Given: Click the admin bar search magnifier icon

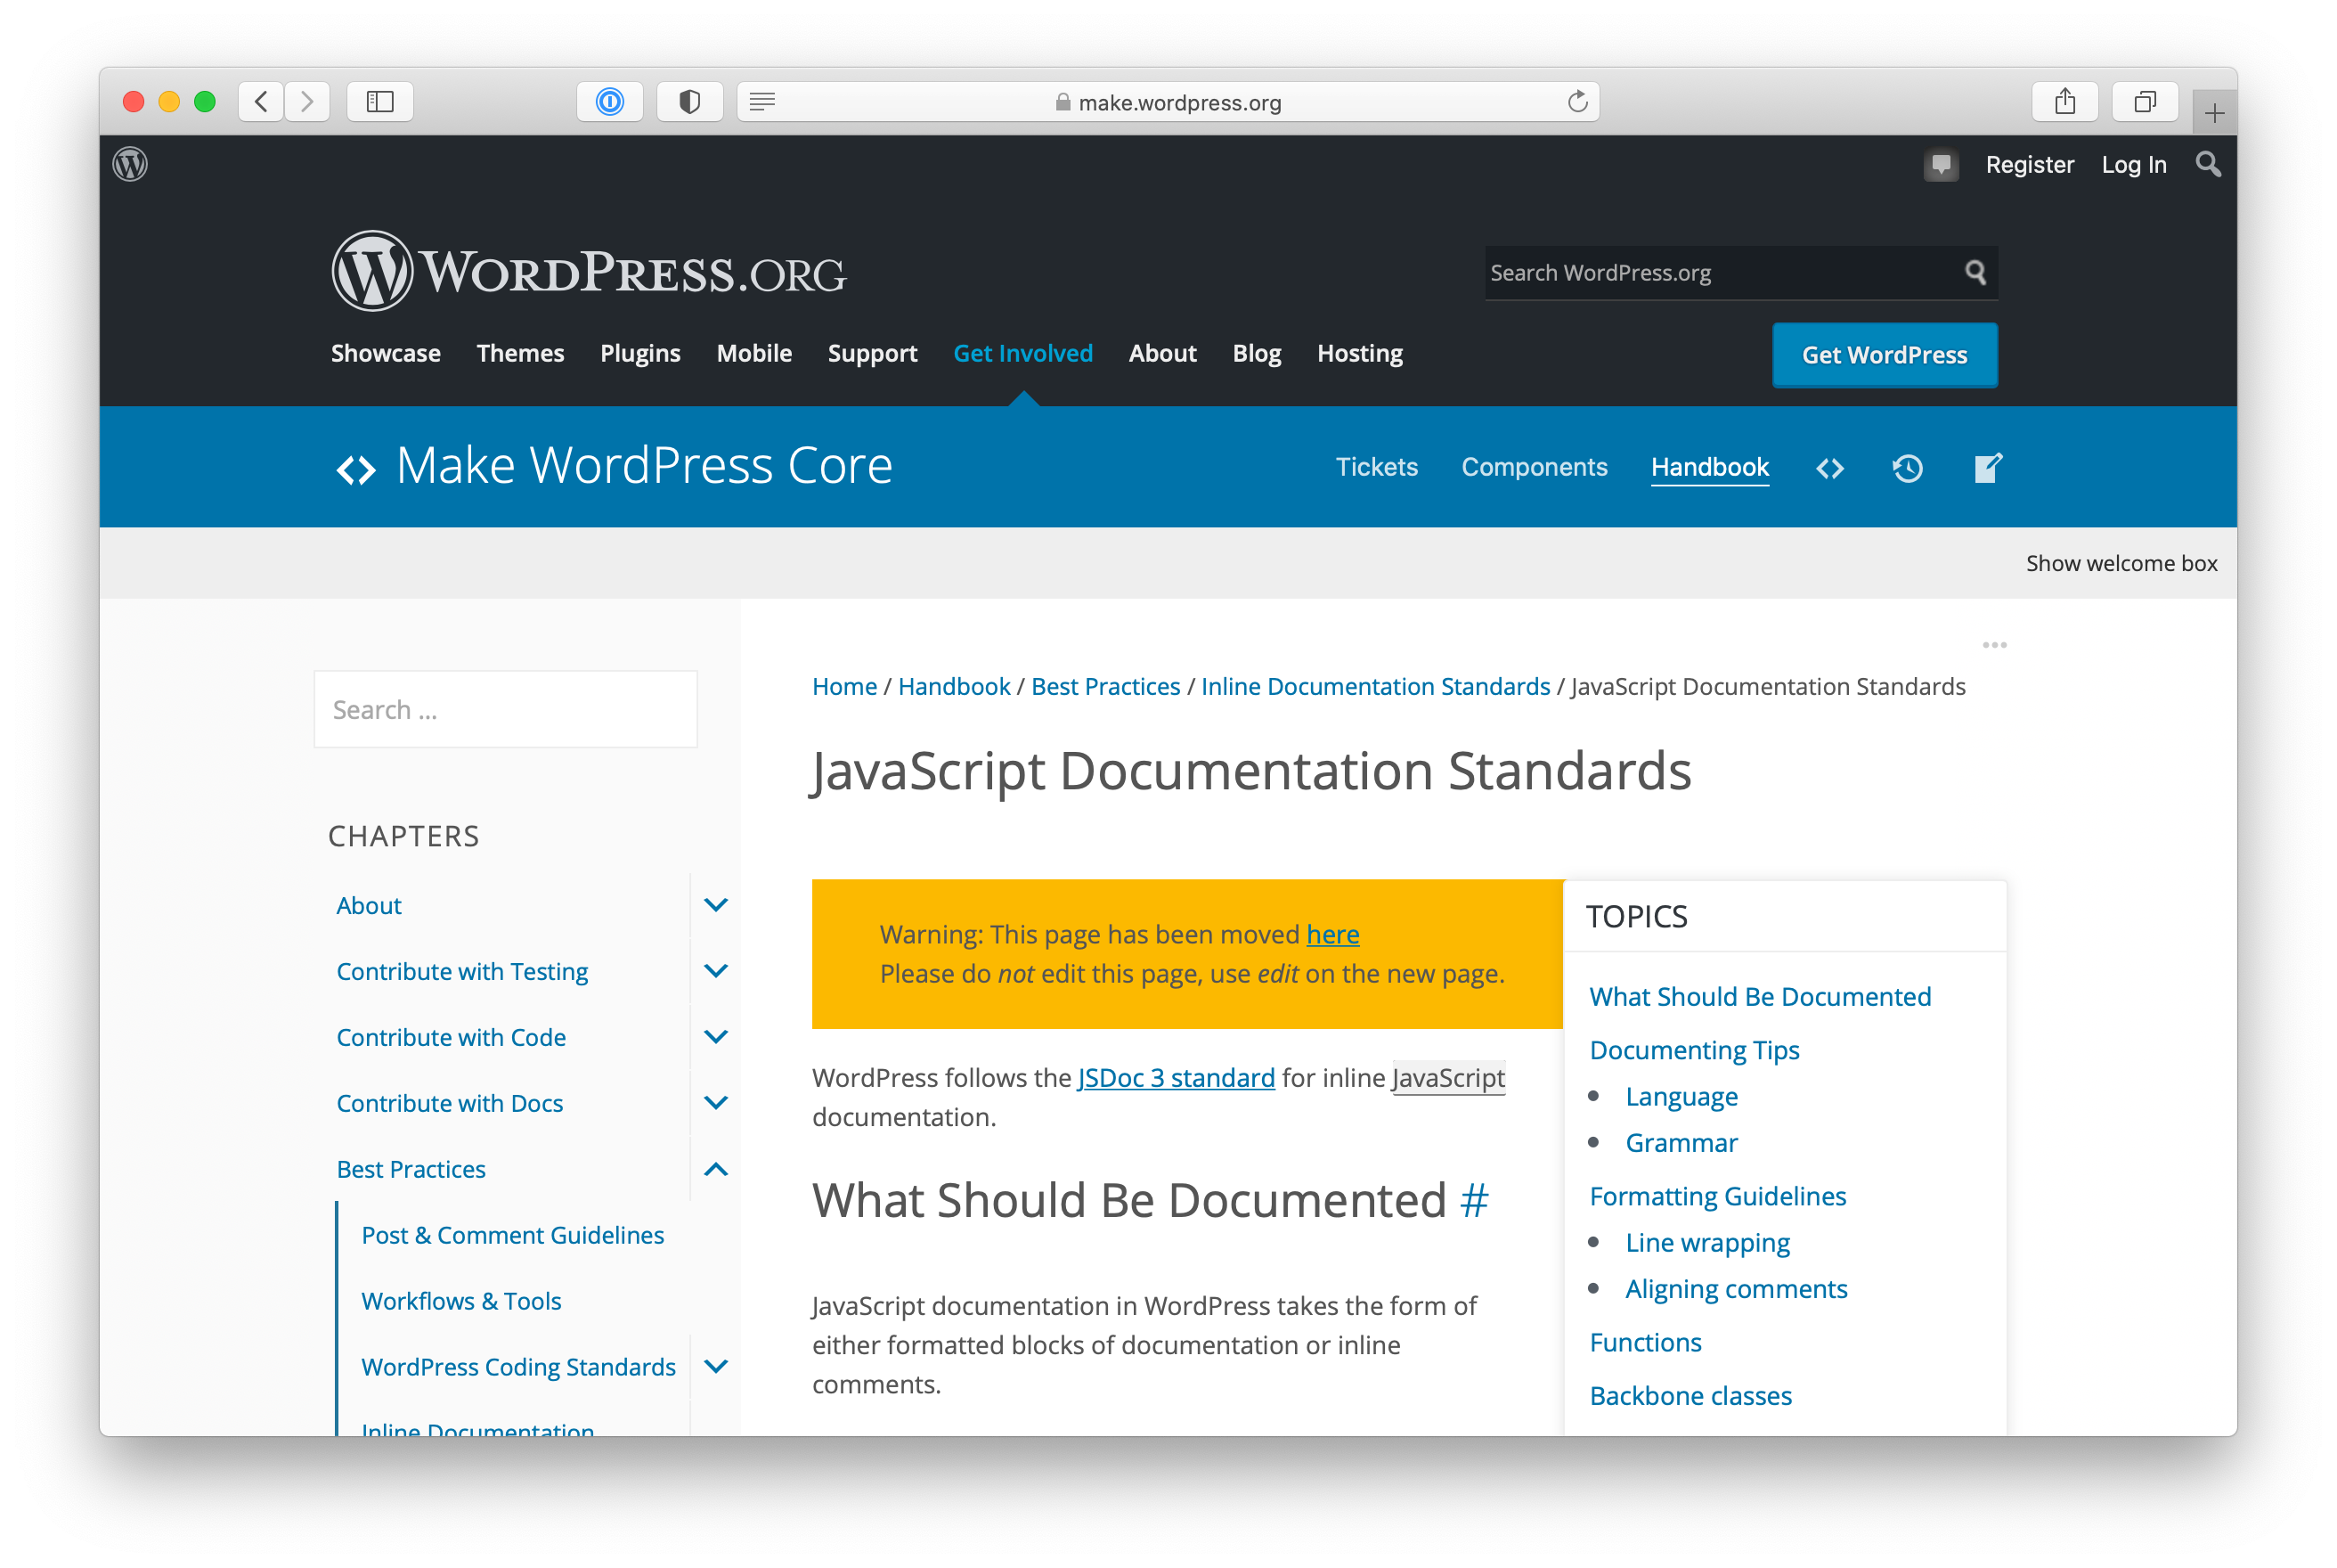Looking at the screenshot, I should pyautogui.click(x=2208, y=164).
